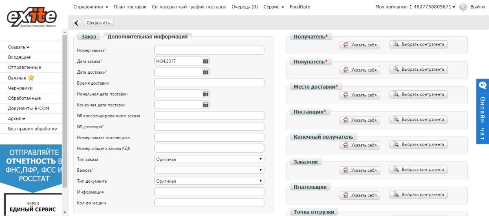Expand the Создать sidebar menu
The height and width of the screenshot is (216, 489).
19,47
